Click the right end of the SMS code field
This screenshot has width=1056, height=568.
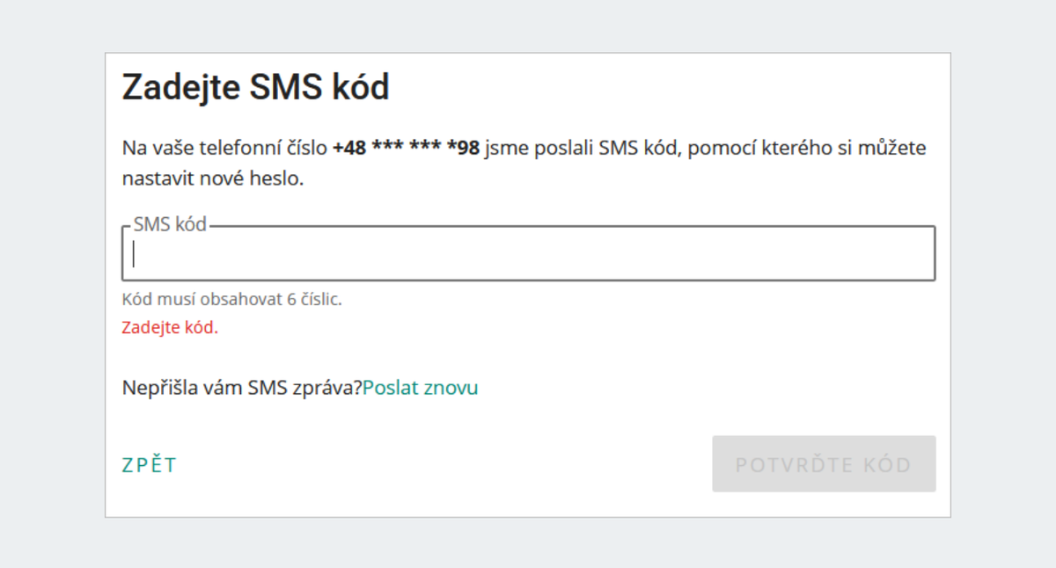915,254
